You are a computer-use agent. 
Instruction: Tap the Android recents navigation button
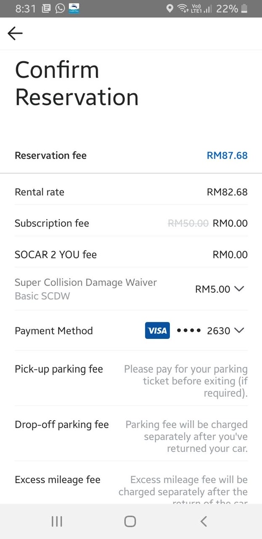(x=56, y=521)
